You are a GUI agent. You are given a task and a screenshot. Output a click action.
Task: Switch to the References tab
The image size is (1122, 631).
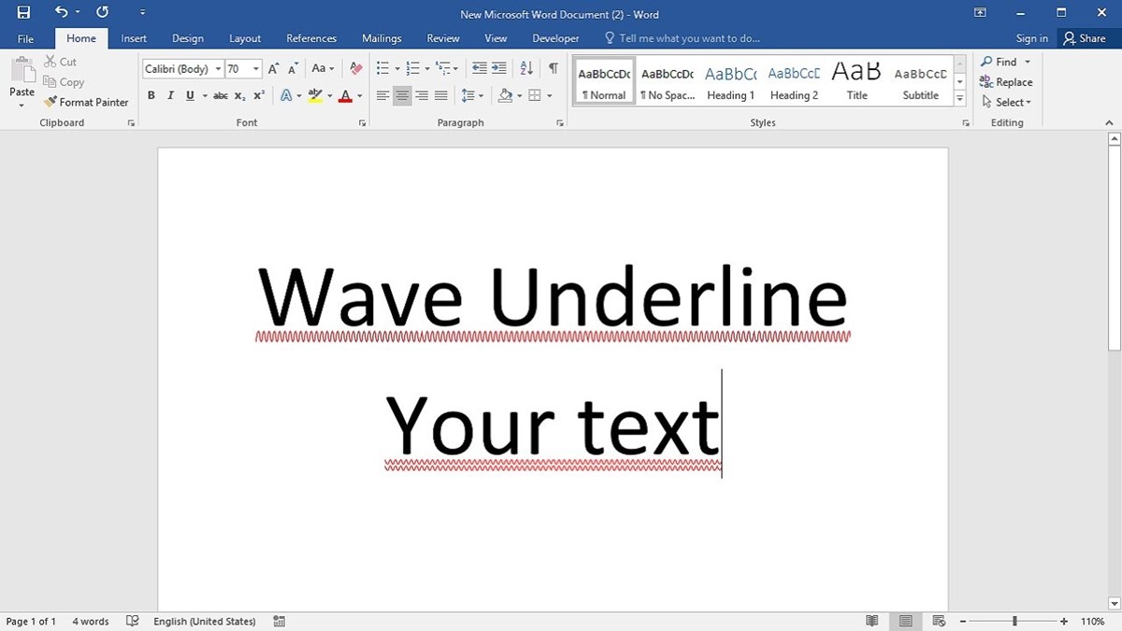[311, 38]
